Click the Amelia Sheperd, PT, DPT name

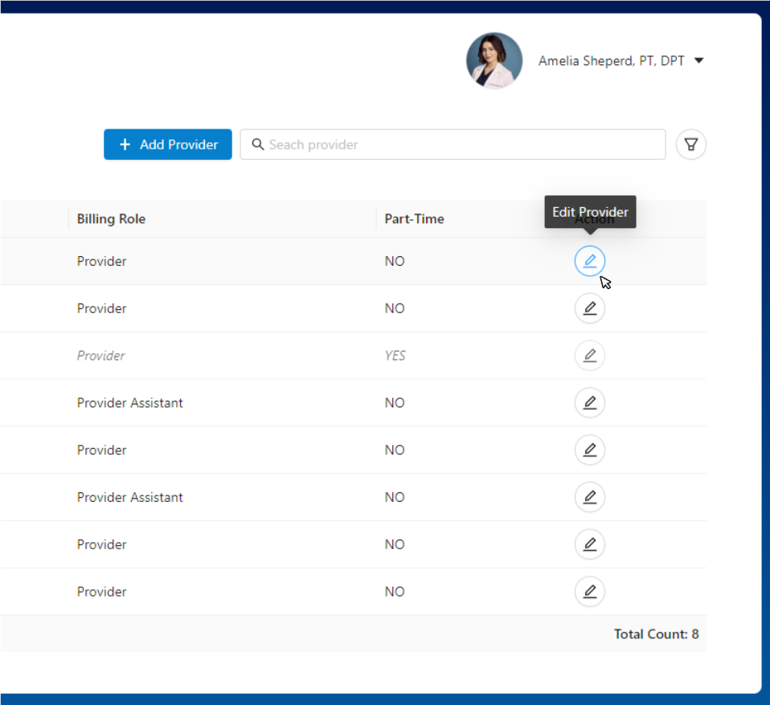point(611,61)
